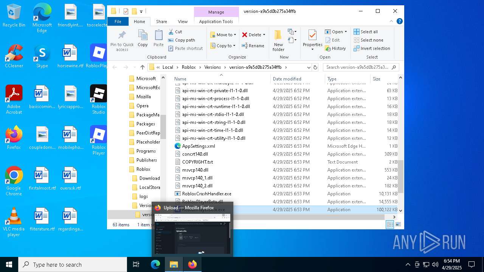Screen dimensions: 484x272
Task: Open CCleaner desktop shortcut
Action: (14, 57)
